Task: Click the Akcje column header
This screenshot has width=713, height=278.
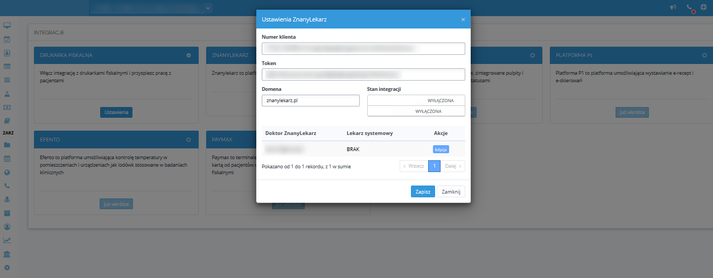Action: point(441,133)
